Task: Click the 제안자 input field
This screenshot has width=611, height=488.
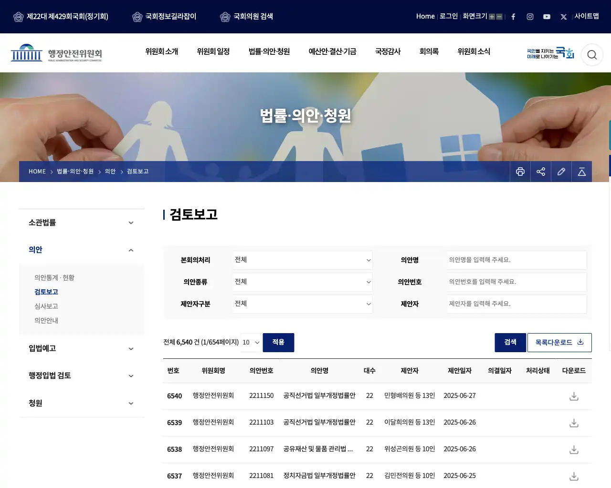Action: (517, 304)
